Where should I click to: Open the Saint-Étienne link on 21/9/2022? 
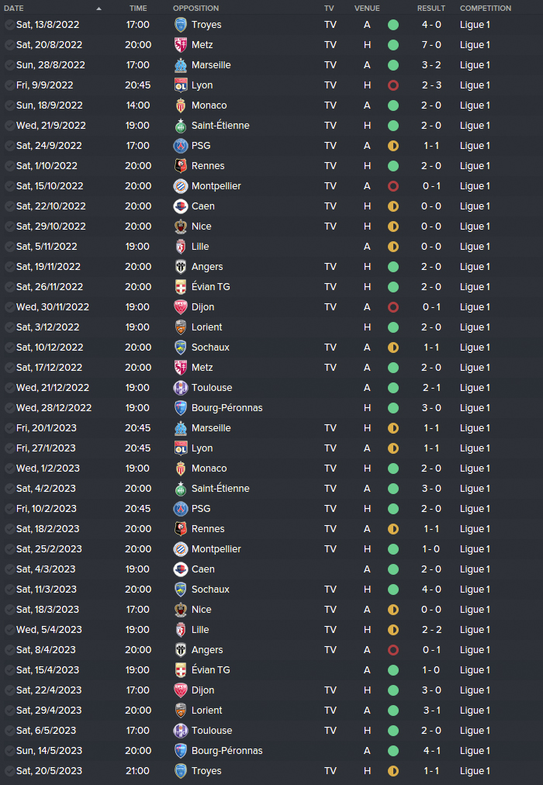coord(220,126)
